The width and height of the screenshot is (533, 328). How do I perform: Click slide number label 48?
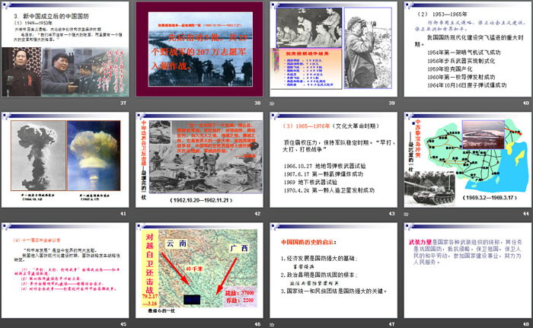pyautogui.click(x=526, y=324)
